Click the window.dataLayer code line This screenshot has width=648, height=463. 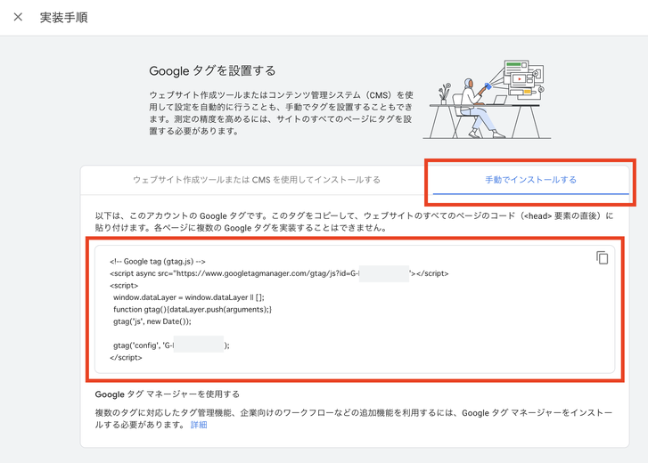point(188,297)
